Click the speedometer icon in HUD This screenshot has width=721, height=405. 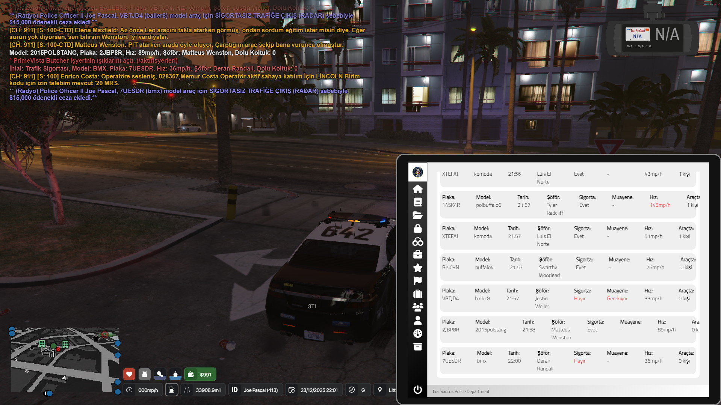129,390
